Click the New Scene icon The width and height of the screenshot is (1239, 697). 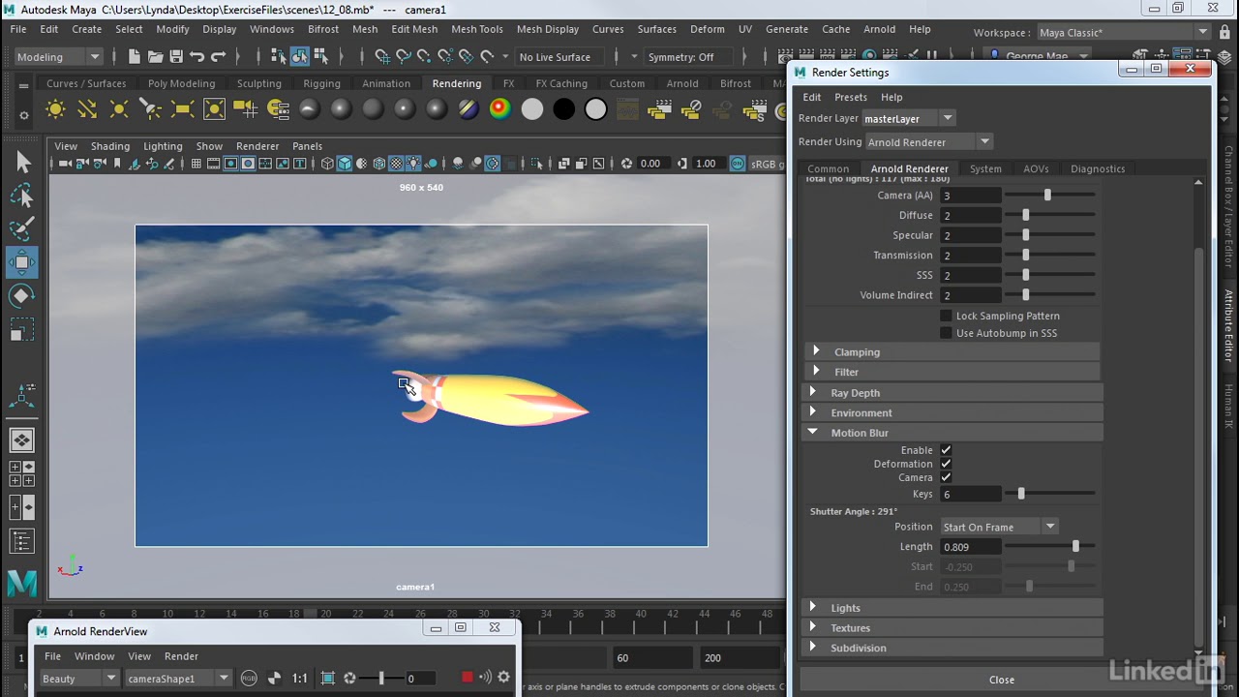(x=134, y=56)
